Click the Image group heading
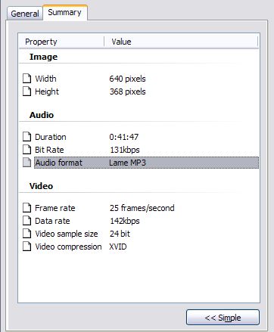Viewport: 274px width, 332px height. pyautogui.click(x=43, y=57)
